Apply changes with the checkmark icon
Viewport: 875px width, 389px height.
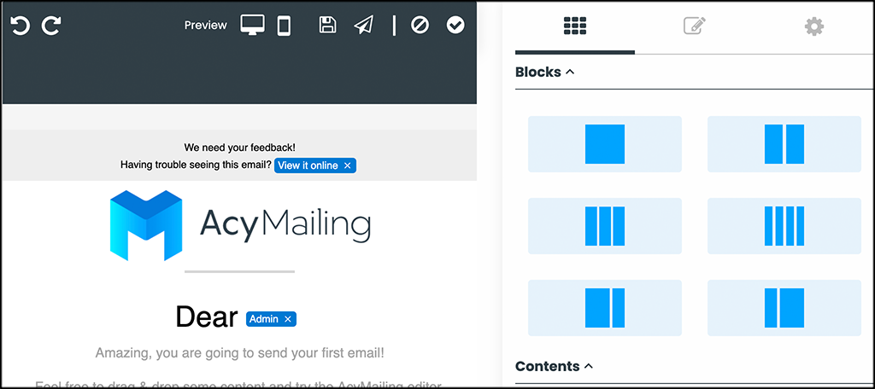tap(455, 25)
